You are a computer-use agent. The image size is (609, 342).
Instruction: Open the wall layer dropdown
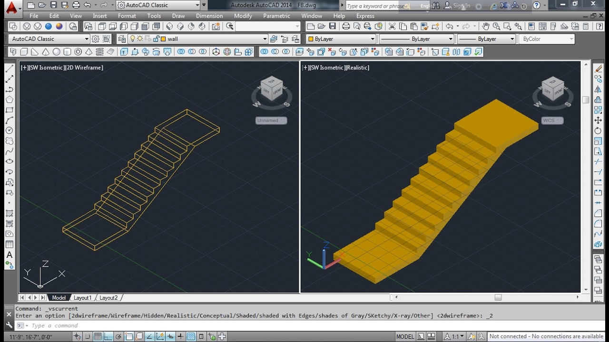265,39
